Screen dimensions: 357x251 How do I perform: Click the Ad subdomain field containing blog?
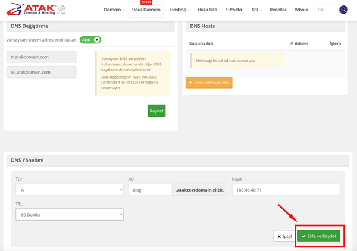pyautogui.click(x=151, y=190)
